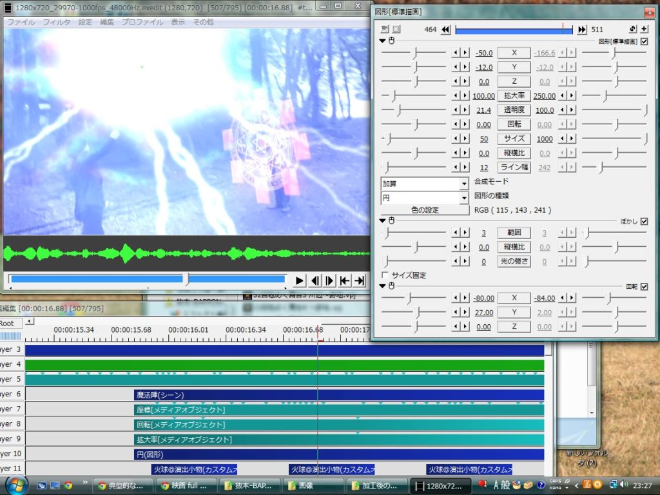
Task: Select the 円(図形) object on Layer 10
Action: (x=339, y=454)
